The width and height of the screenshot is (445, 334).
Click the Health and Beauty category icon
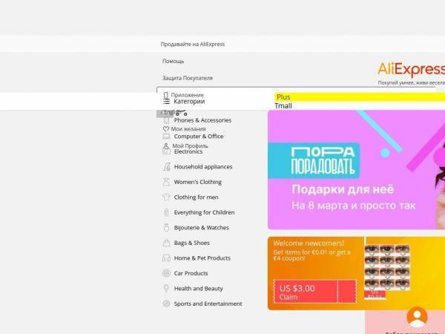(x=167, y=289)
